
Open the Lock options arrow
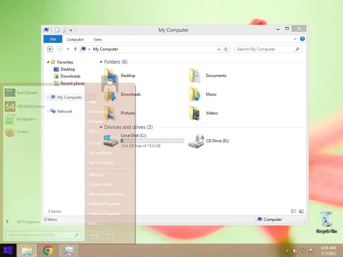pos(109,235)
